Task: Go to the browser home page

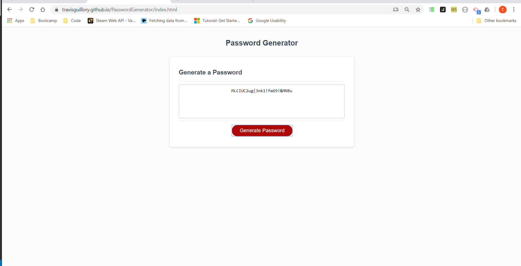Action: 43,10
